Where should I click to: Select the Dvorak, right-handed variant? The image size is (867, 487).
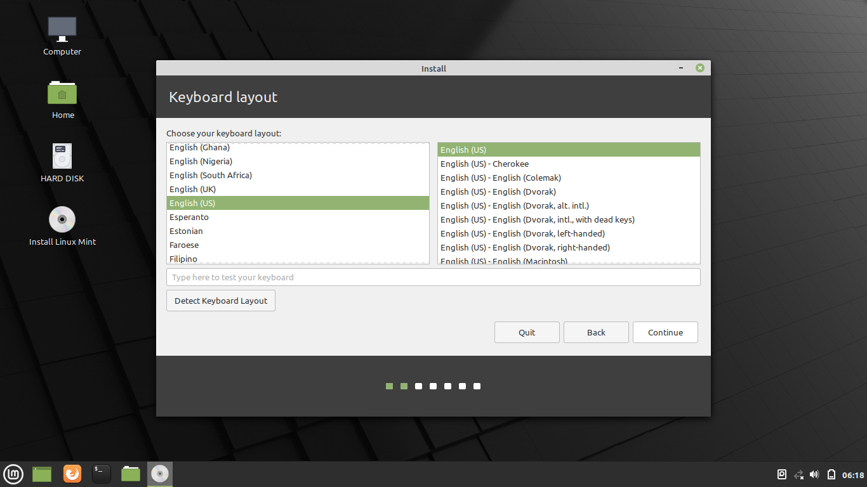(x=569, y=247)
